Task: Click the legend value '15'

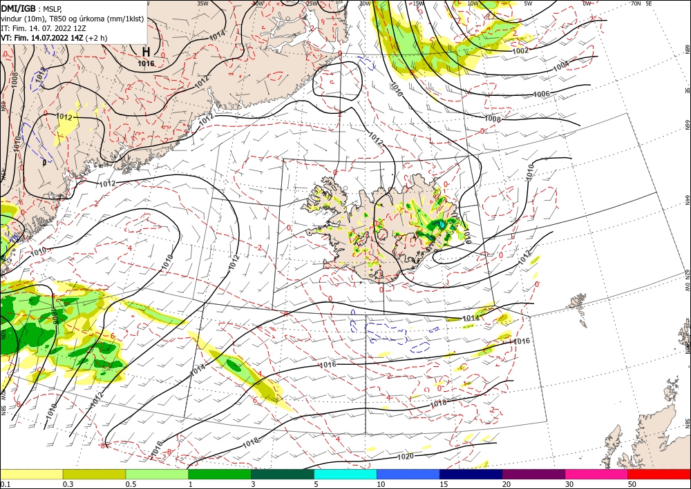Action: click(x=444, y=484)
